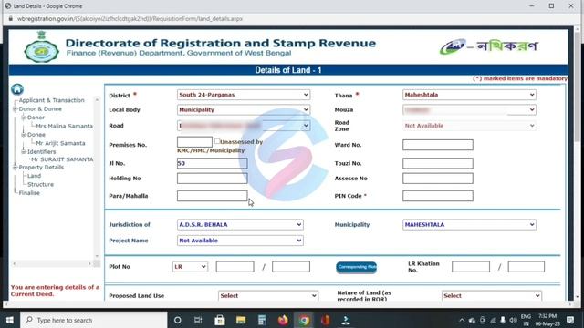Open the Project Name dropdown

(240, 241)
